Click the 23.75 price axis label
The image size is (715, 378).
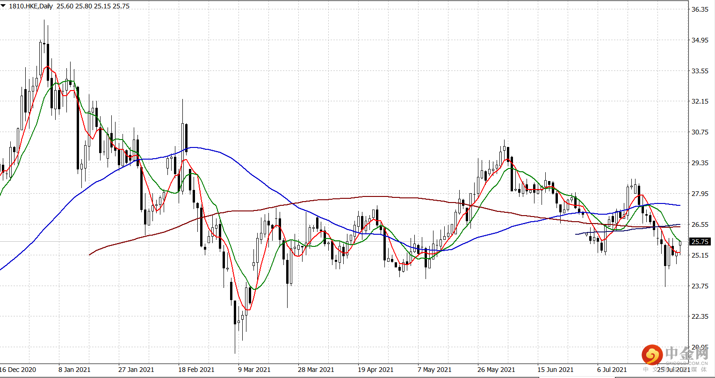click(700, 286)
